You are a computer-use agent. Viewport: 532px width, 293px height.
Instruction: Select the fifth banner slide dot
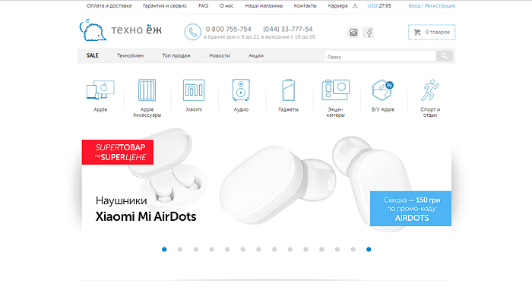(x=227, y=249)
